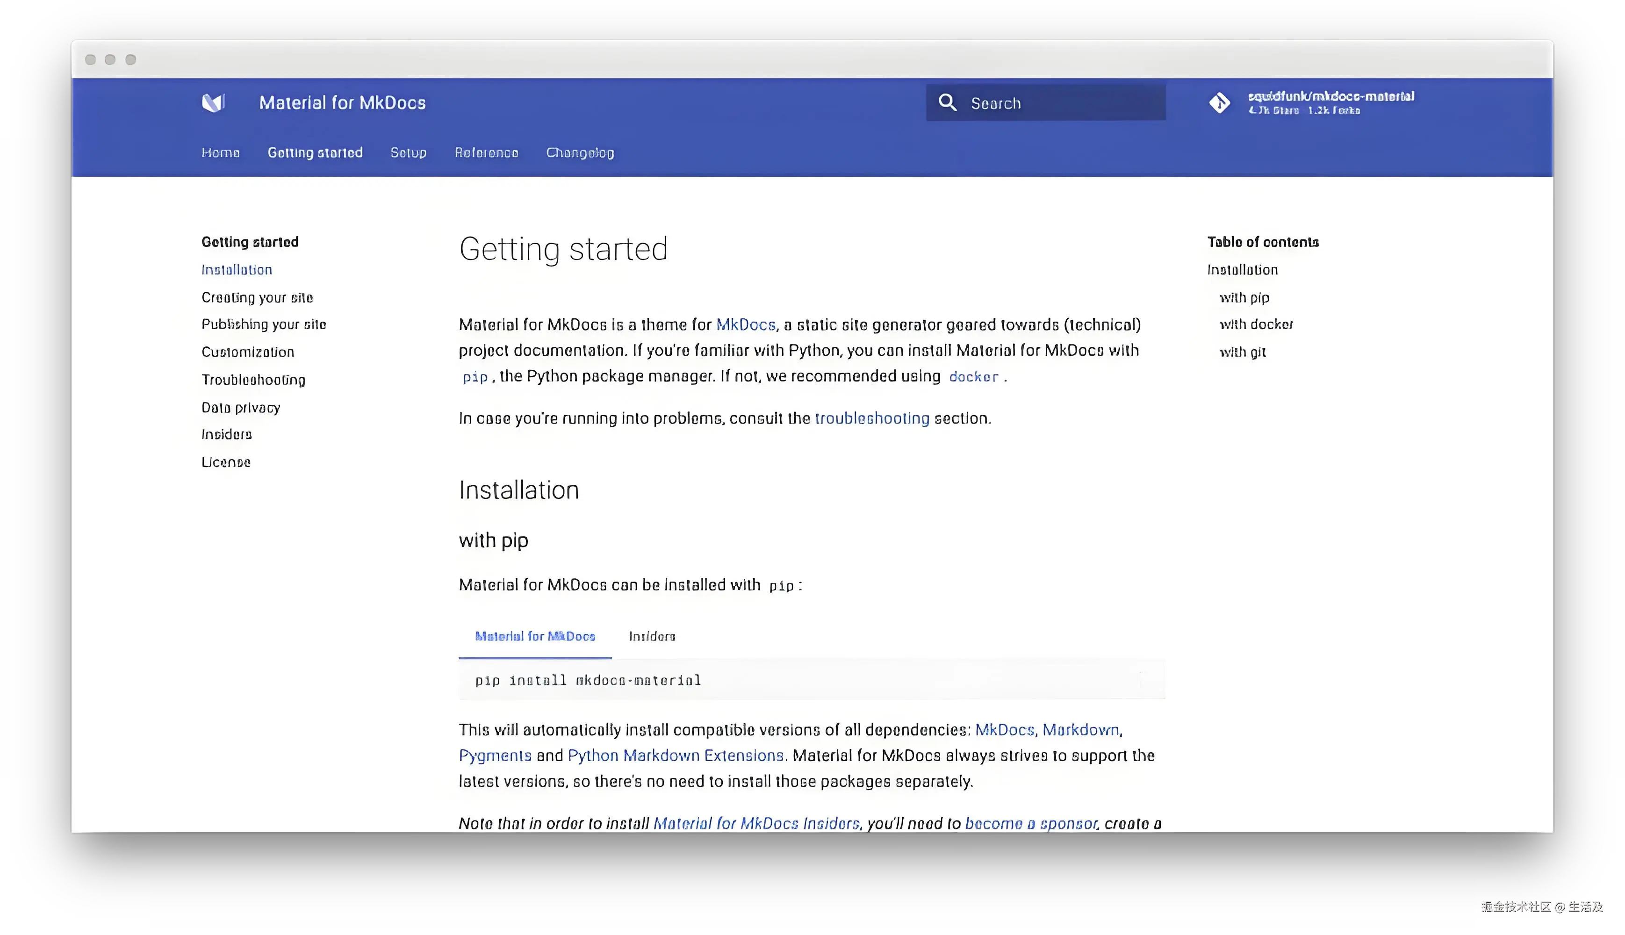Screen dimensions: 1625x935
Task: Jump to 'with git' in table of contents
Action: [1242, 352]
